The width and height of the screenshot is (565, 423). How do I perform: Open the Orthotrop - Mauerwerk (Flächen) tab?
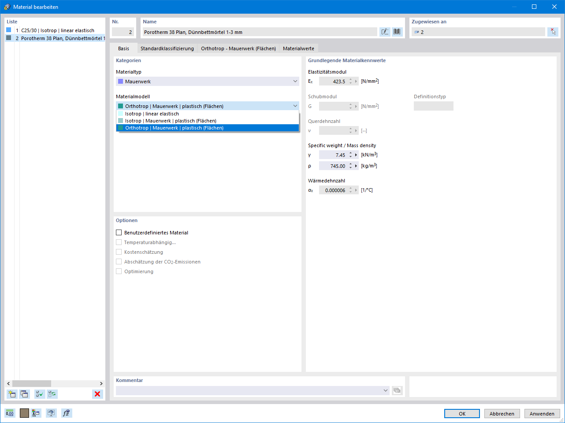pos(238,48)
